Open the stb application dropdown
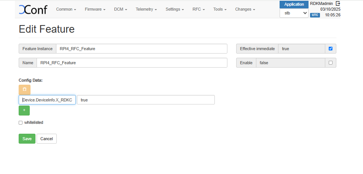Image resolution: width=363 pixels, height=174 pixels. 294,13
